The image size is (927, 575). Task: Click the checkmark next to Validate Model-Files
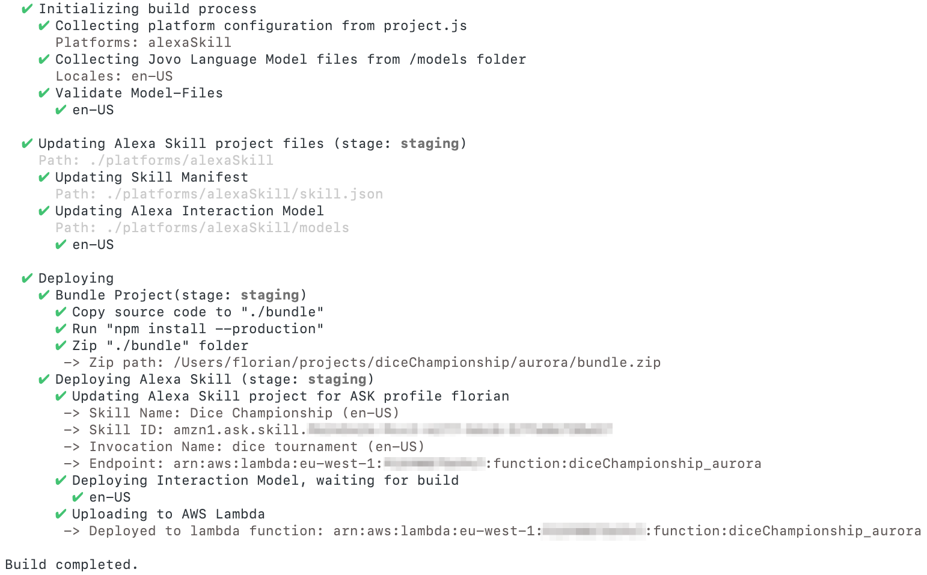(x=43, y=93)
